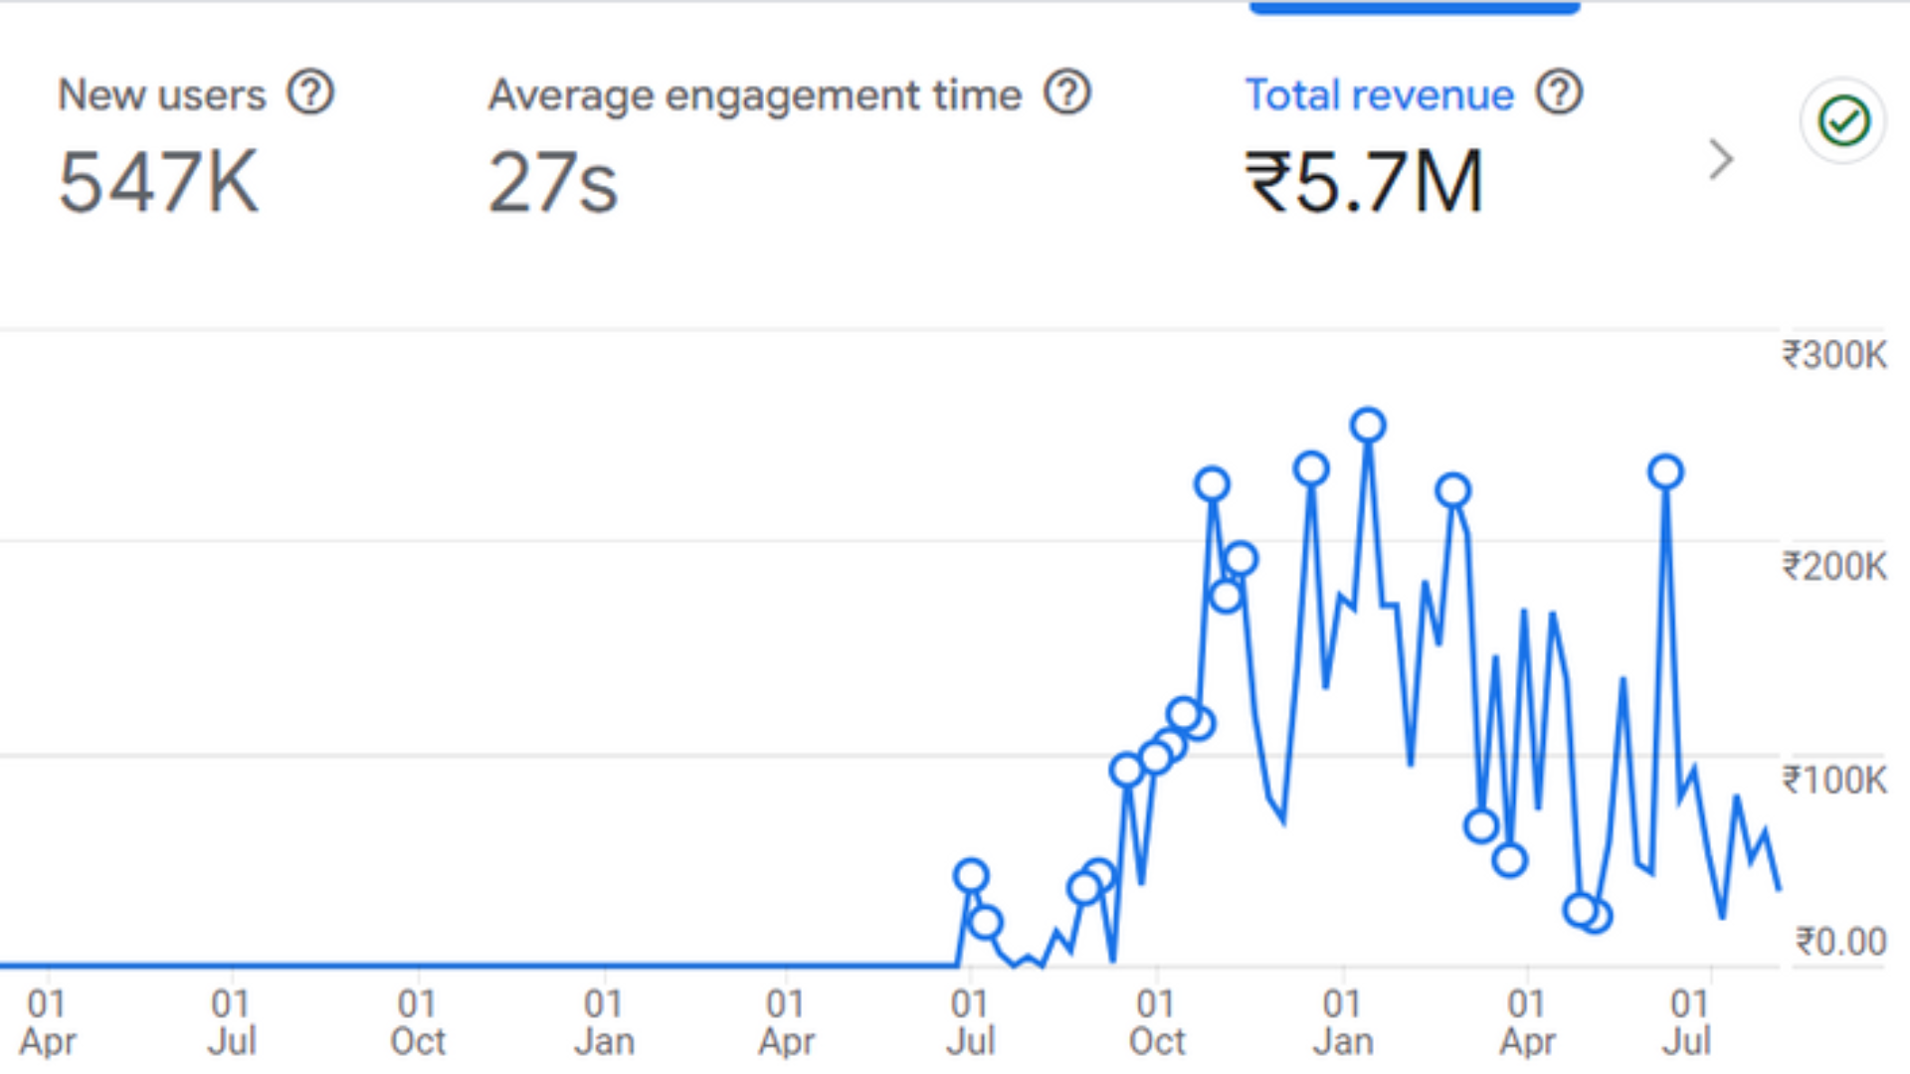
Task: Click the 01 Oct label after second Jul
Action: tap(1156, 1022)
